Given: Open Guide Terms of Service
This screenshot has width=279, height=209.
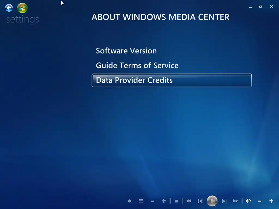Looking at the screenshot, I should (x=137, y=65).
